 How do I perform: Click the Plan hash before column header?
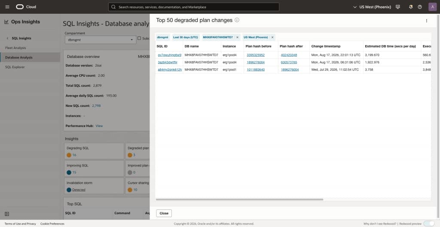258,46
